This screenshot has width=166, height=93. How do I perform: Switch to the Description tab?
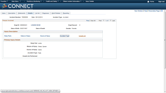click(12, 13)
